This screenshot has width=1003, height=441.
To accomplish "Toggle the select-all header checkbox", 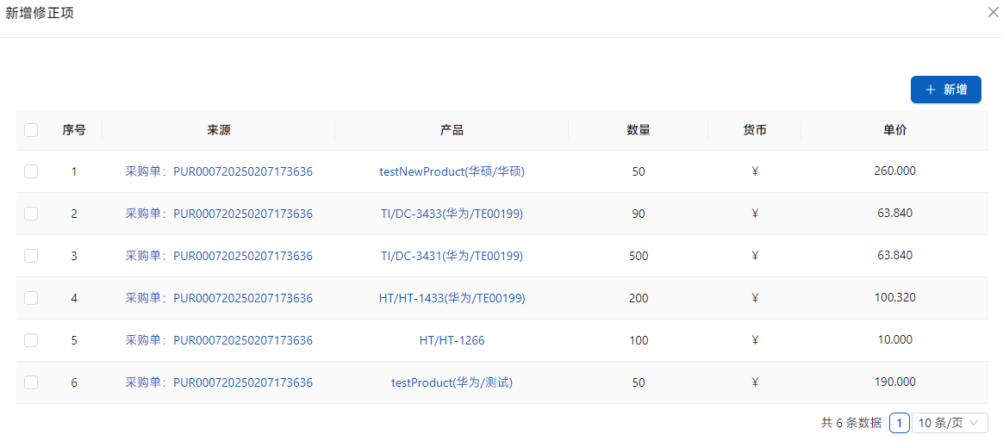I will [x=31, y=130].
